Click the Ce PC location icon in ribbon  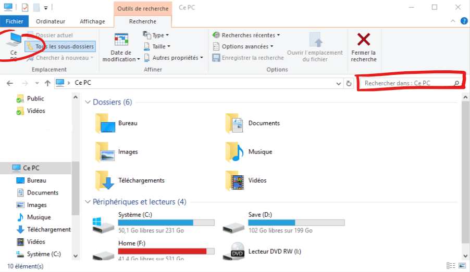[x=14, y=45]
